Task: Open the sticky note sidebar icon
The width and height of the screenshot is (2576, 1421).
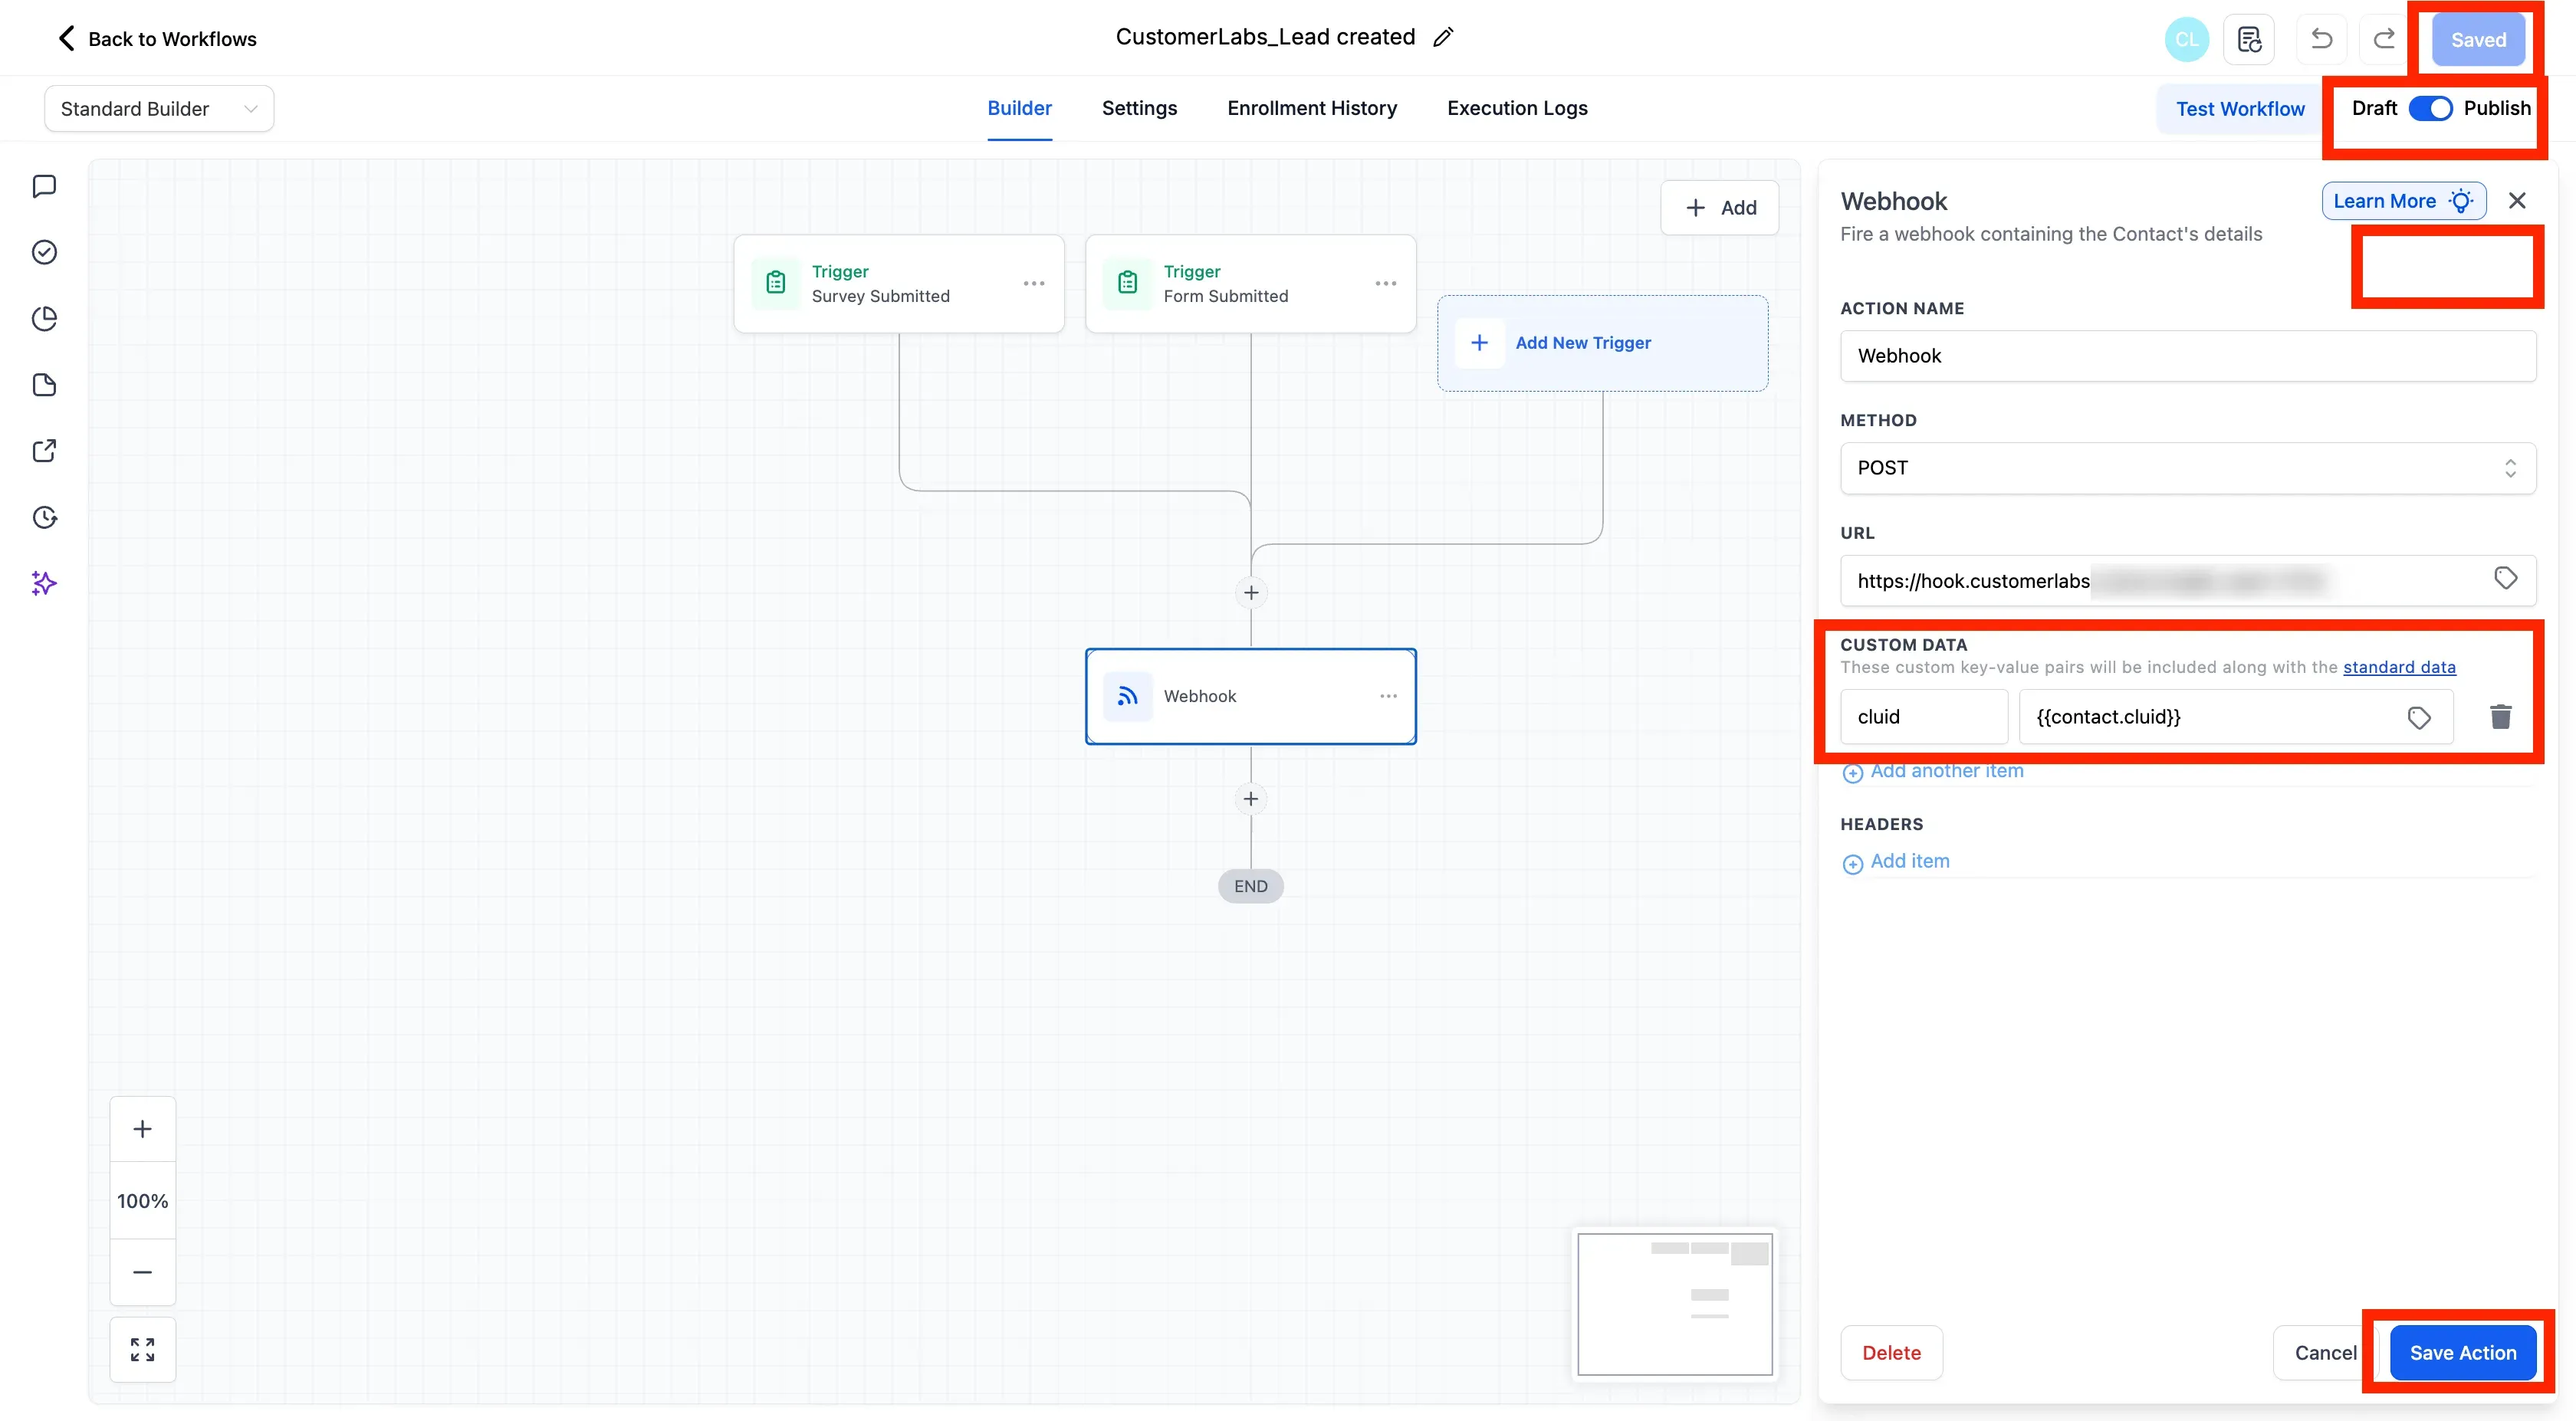Action: pyautogui.click(x=44, y=385)
